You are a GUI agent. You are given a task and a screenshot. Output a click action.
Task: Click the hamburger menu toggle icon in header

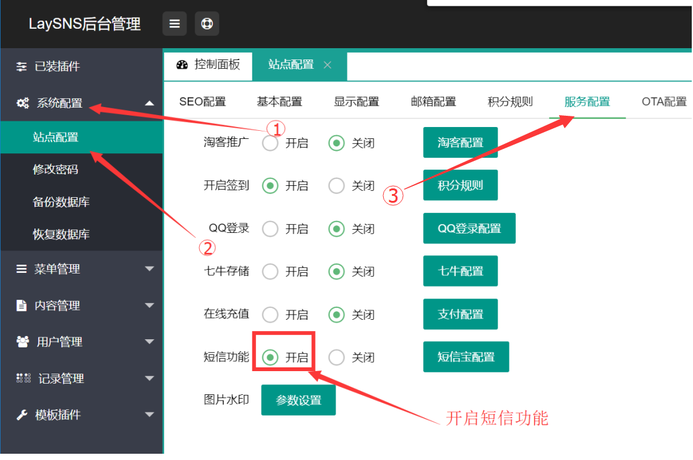point(175,24)
